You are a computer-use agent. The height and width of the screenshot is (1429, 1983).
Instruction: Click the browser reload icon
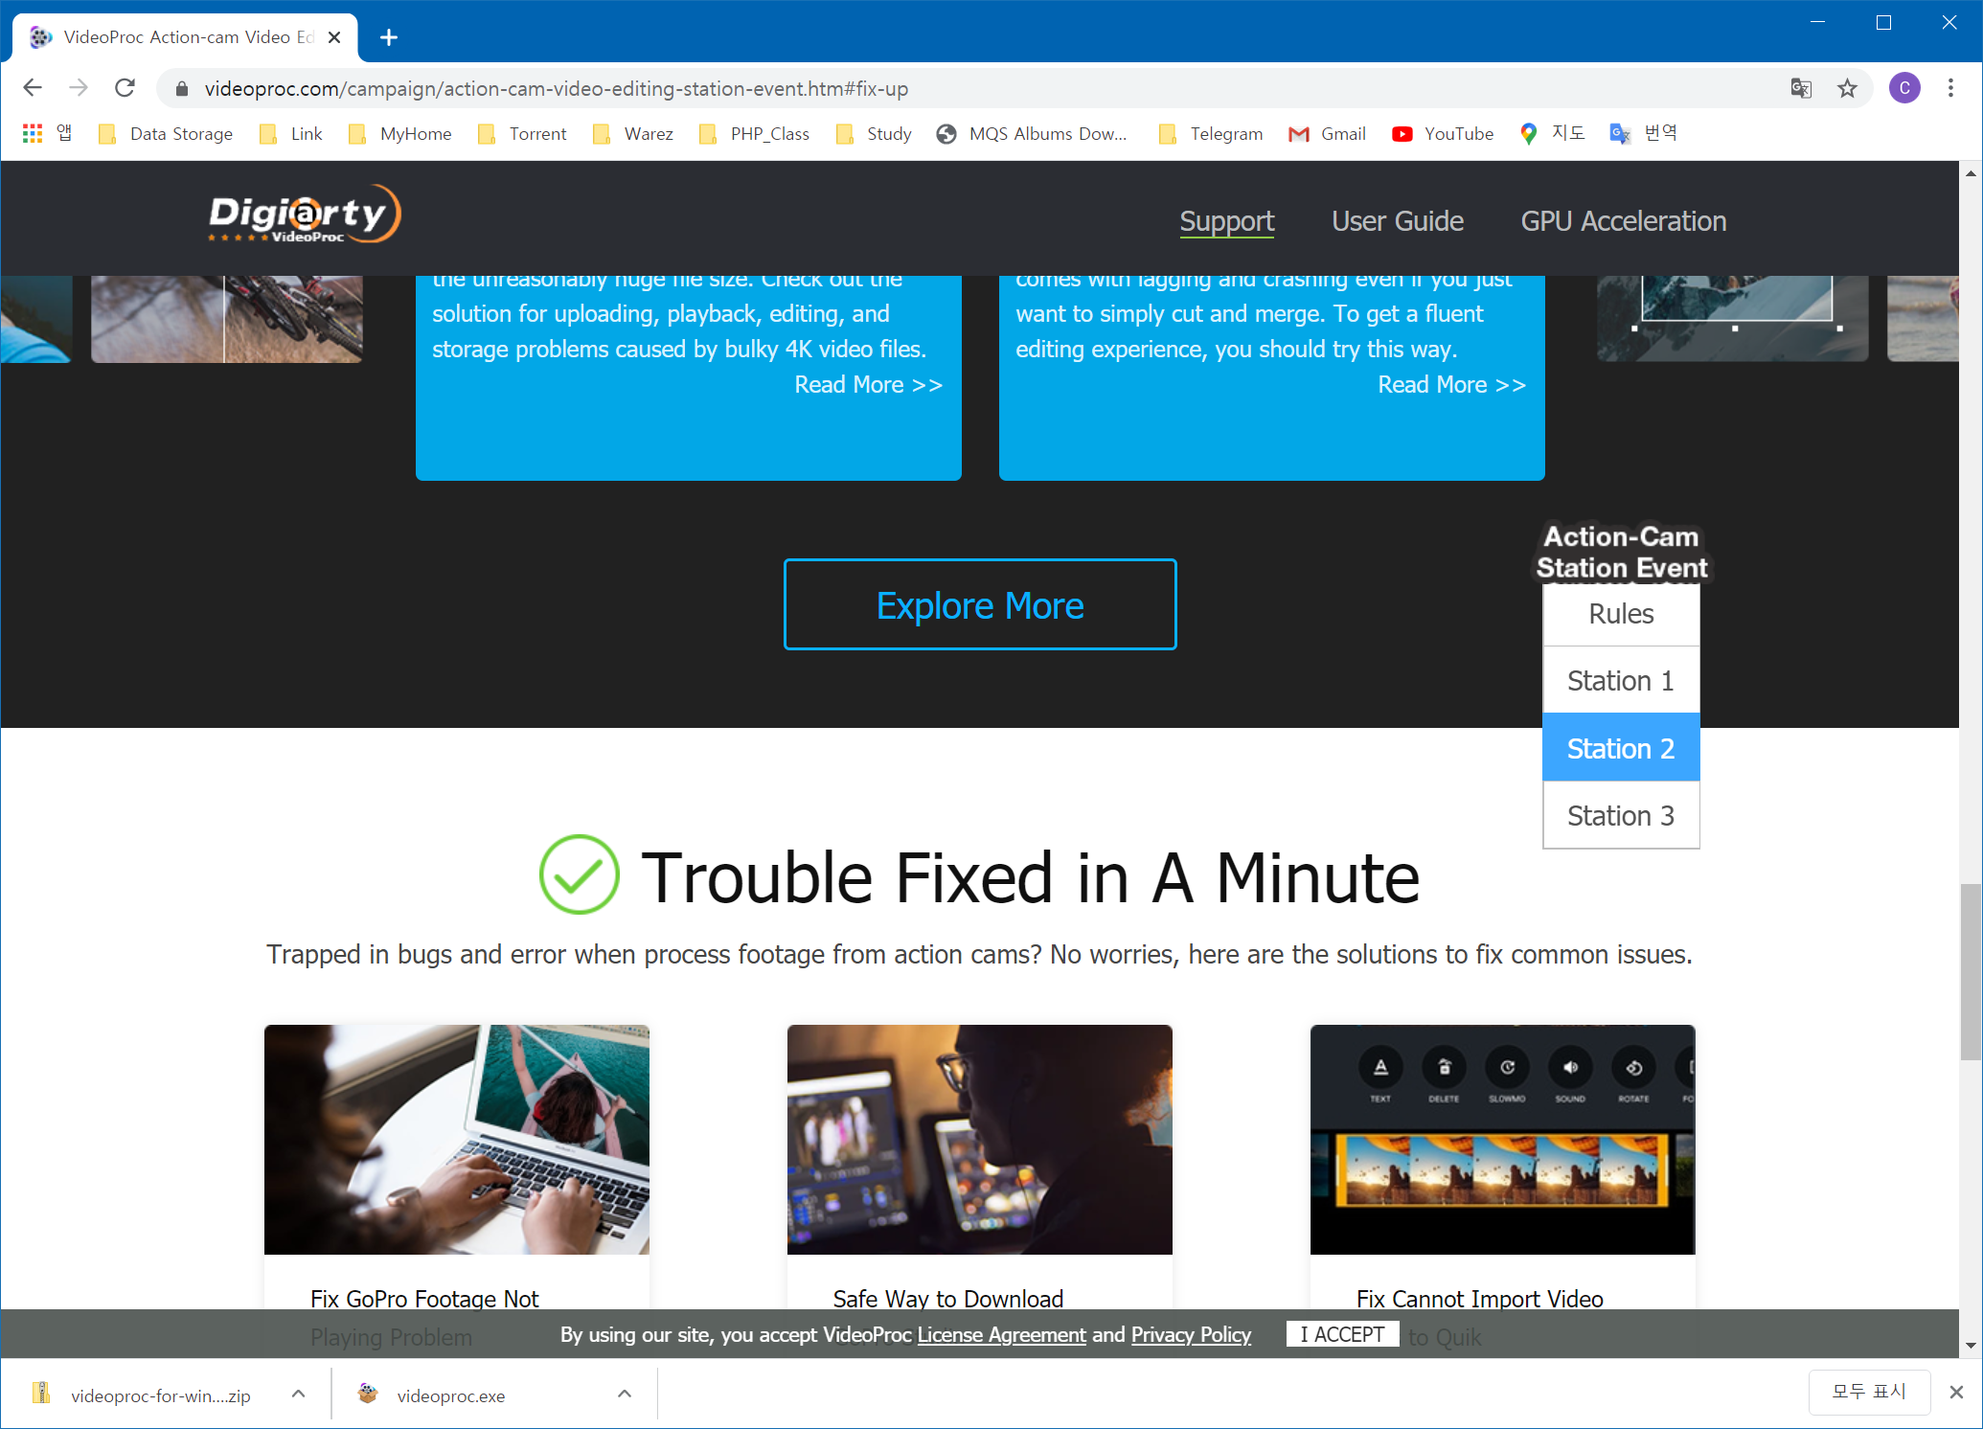tap(125, 88)
